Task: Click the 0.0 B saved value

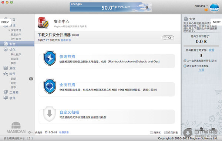Action: click(x=201, y=42)
